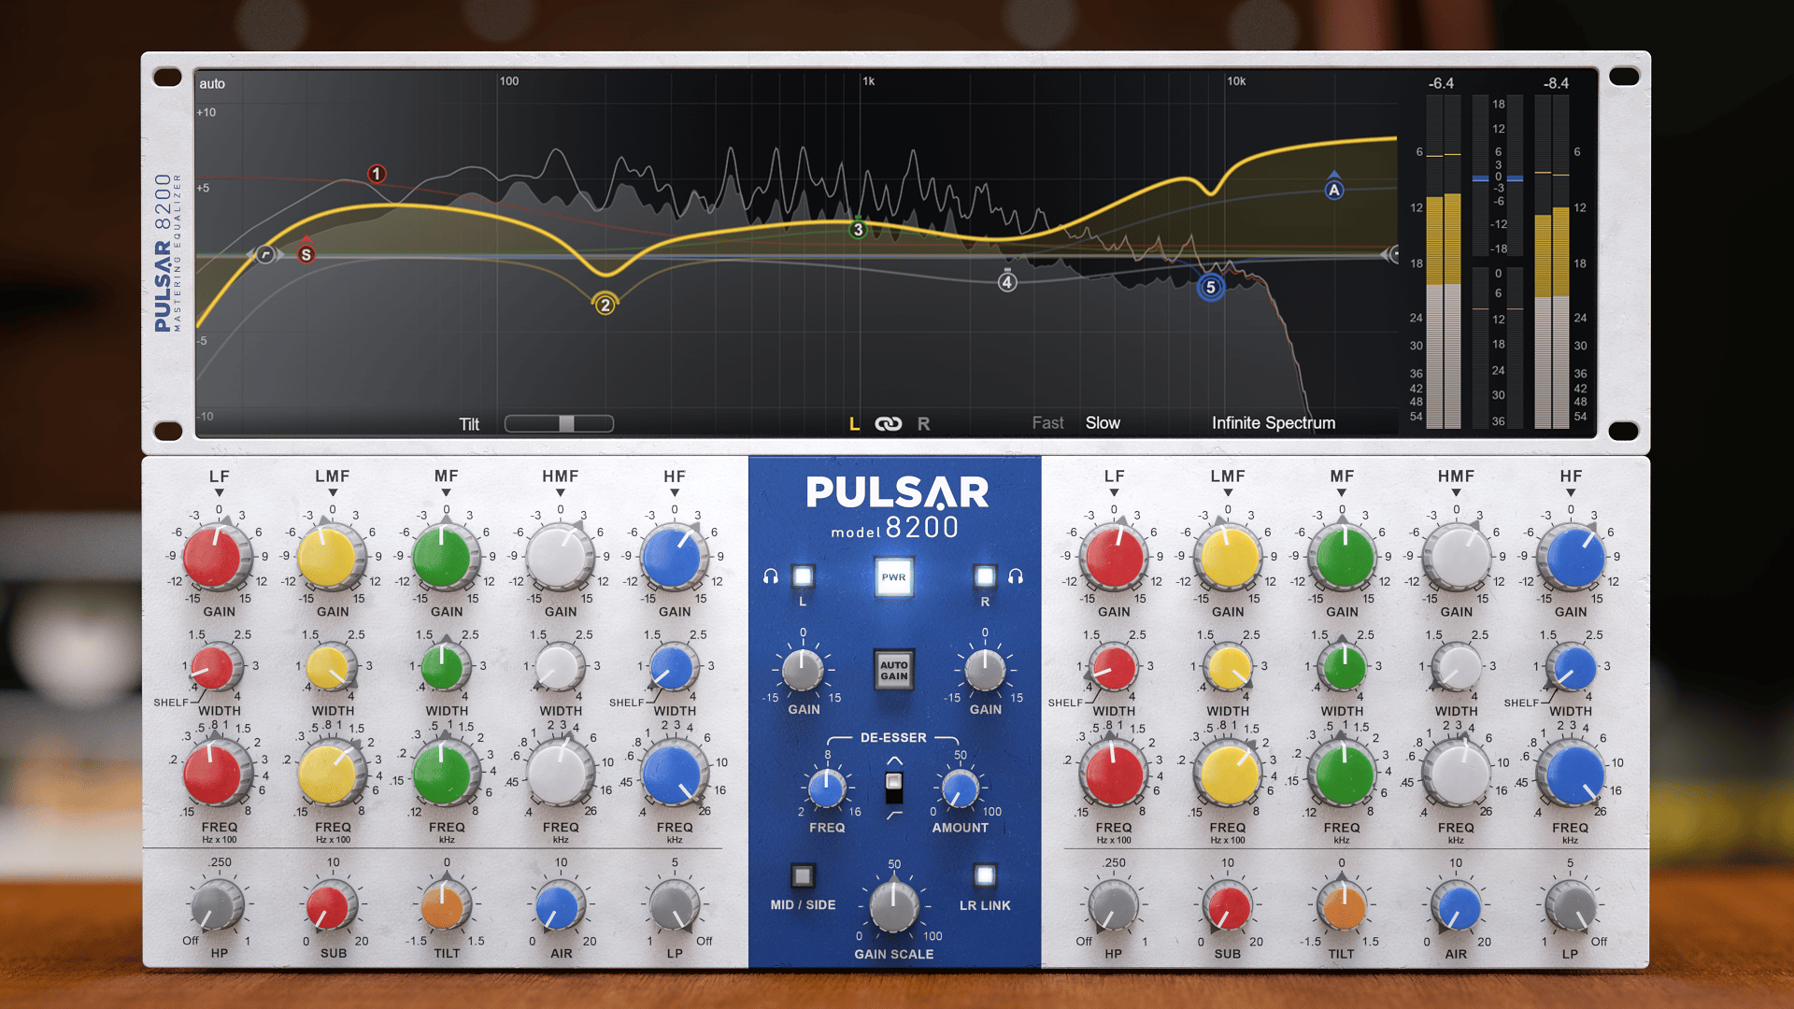
Task: Click the GAIN SCALE knob
Action: [x=893, y=905]
